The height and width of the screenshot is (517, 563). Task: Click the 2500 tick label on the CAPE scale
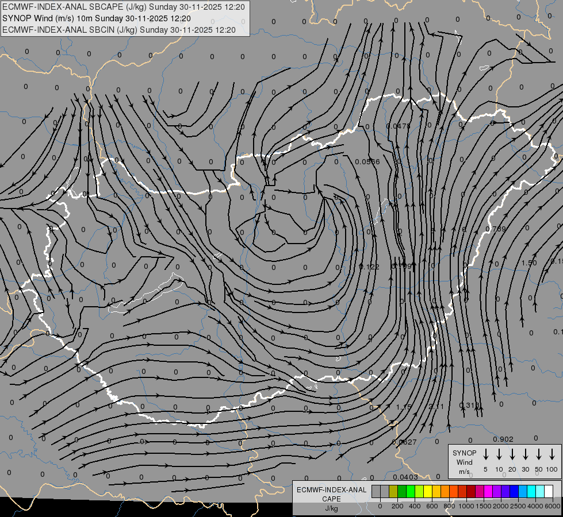[518, 506]
